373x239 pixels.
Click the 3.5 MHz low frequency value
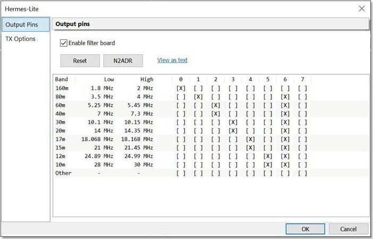click(x=102, y=97)
